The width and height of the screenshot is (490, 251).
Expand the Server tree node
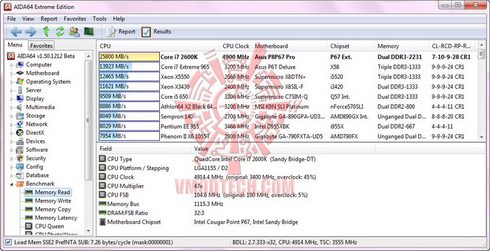coord(12,90)
